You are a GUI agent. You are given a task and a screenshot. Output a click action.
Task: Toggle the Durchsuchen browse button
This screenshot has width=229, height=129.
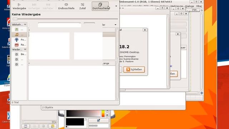100,6
